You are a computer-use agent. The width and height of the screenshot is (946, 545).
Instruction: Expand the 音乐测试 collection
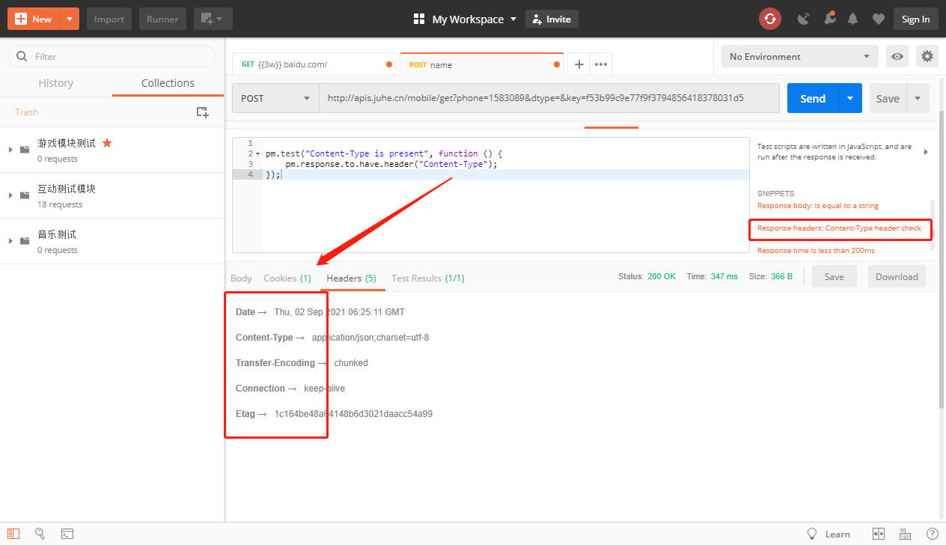click(10, 241)
